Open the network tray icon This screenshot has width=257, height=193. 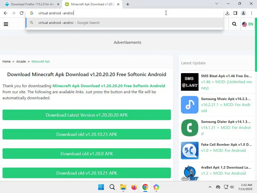[226, 187]
